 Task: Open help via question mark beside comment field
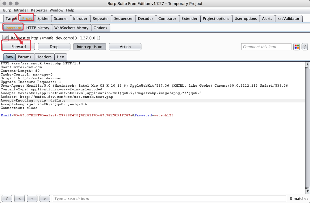click(305, 46)
